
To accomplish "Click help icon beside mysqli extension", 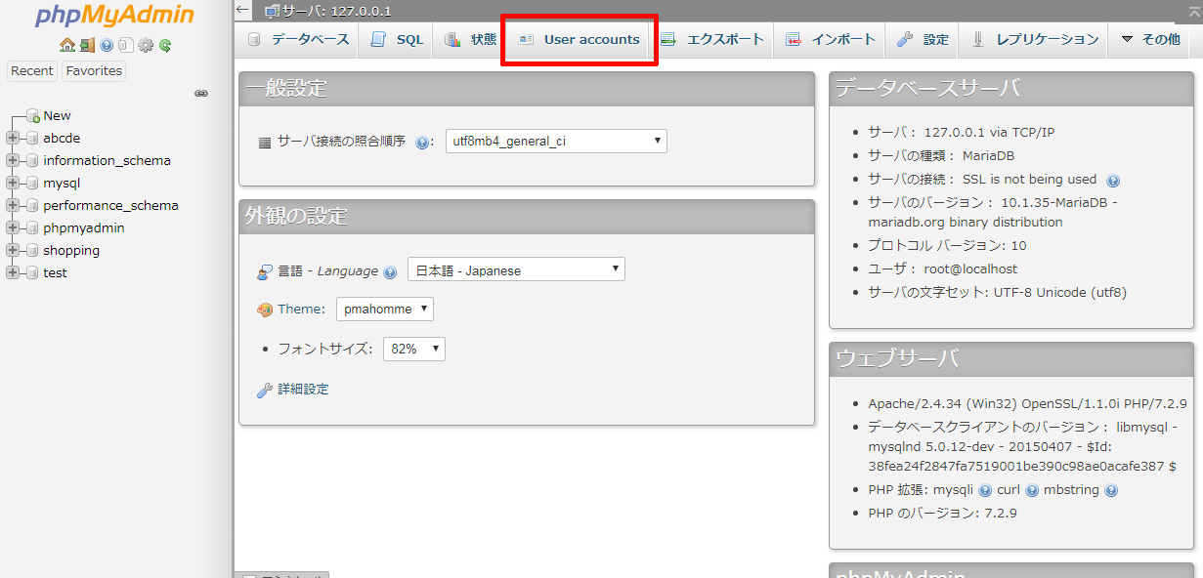I will 984,490.
